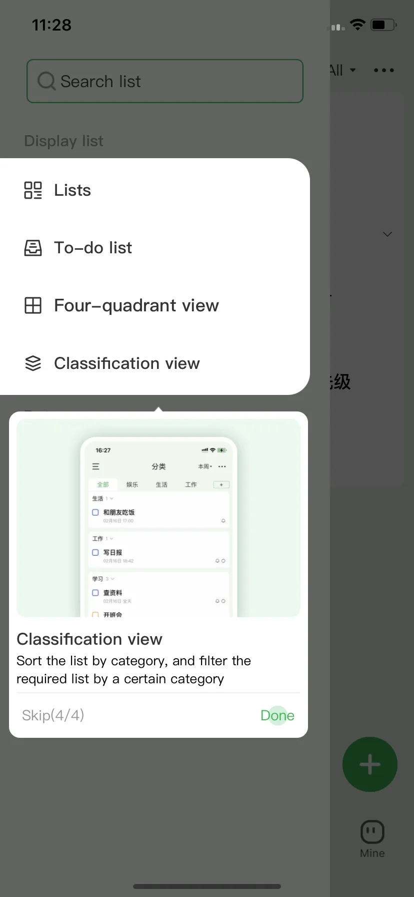The image size is (414, 897).
Task: Click the Four-quadrant view grid icon
Action: (33, 305)
